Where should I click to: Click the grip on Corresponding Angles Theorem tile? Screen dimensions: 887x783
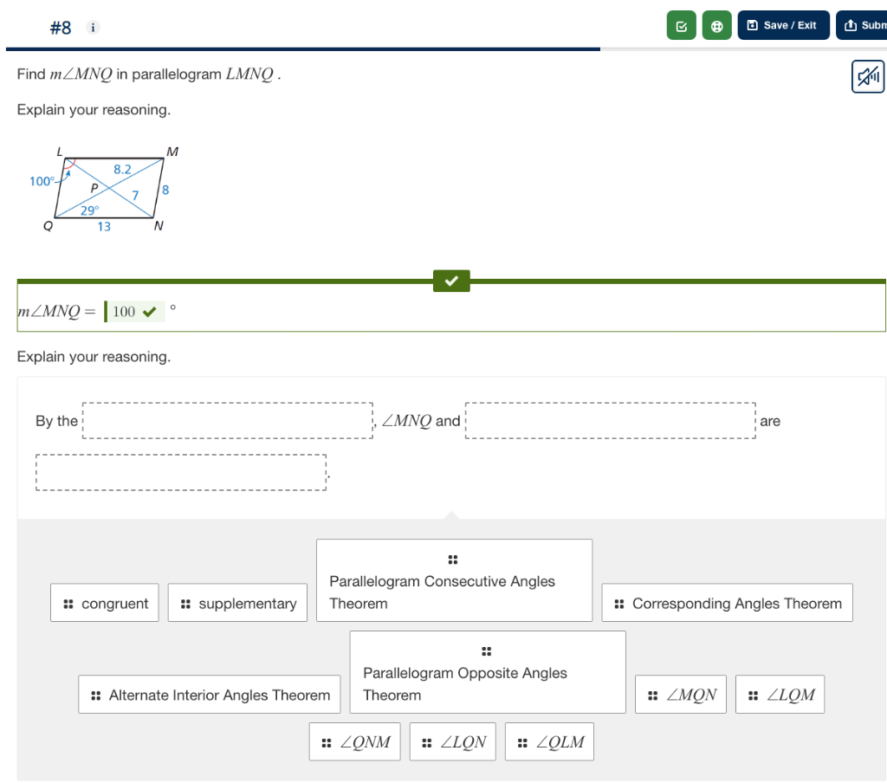(618, 602)
